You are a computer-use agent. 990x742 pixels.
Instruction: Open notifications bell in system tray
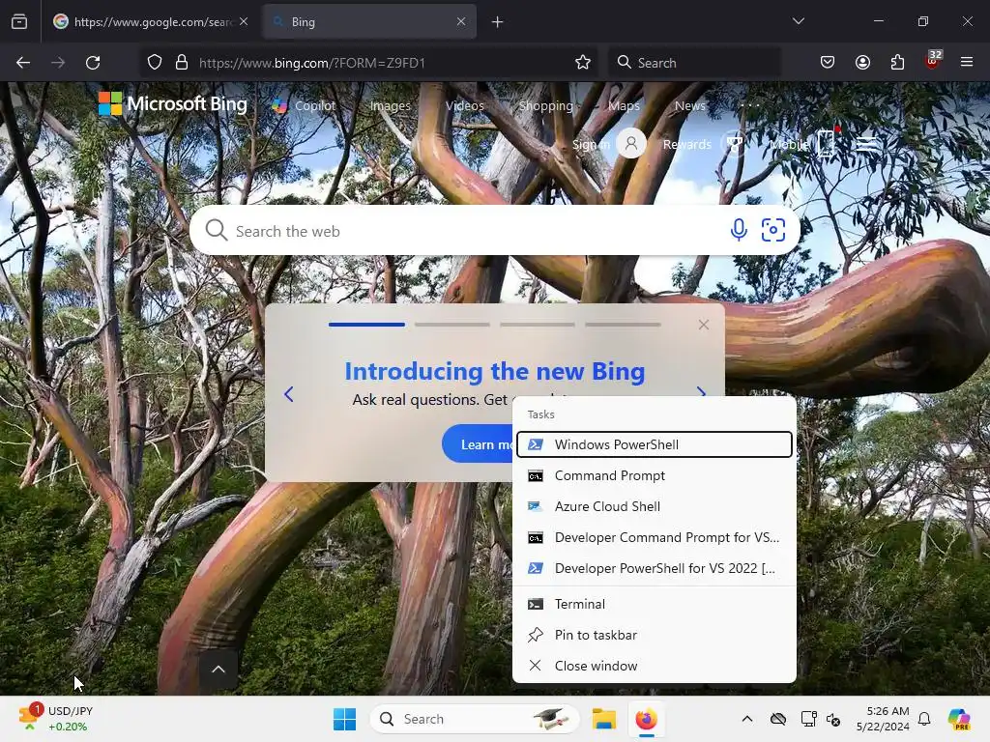pos(924,719)
